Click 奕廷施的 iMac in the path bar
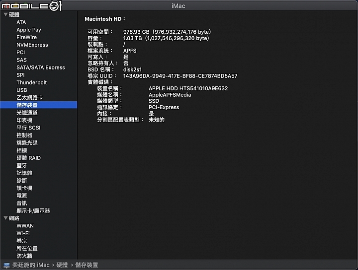358x270 pixels. (31, 265)
